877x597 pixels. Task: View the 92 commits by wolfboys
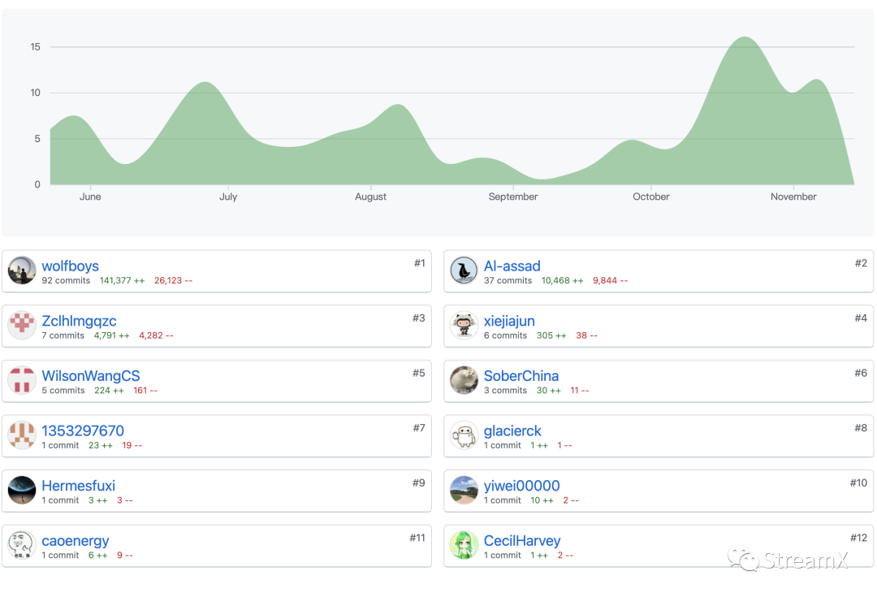(x=66, y=280)
